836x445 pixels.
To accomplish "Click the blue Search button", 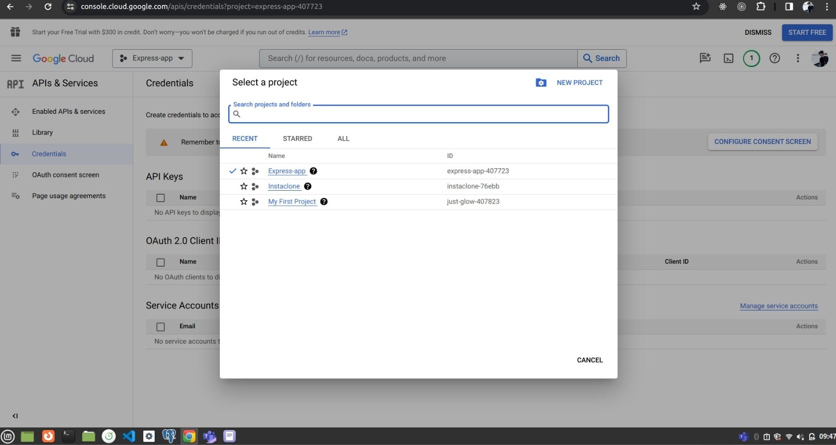I will click(601, 58).
